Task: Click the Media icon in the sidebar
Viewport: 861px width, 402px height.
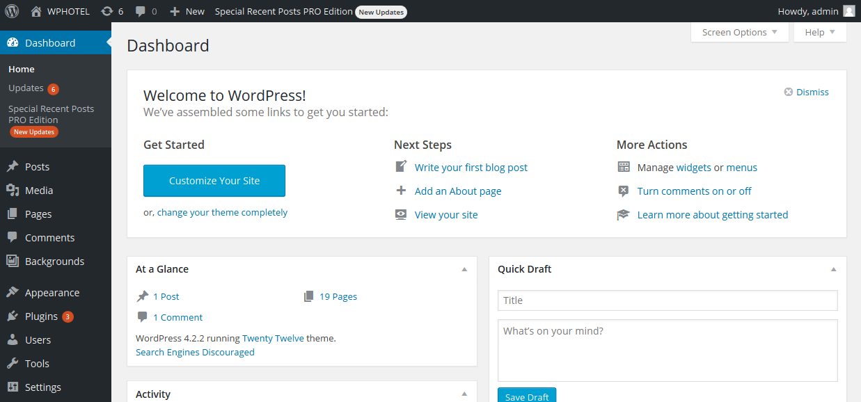Action: pos(13,191)
